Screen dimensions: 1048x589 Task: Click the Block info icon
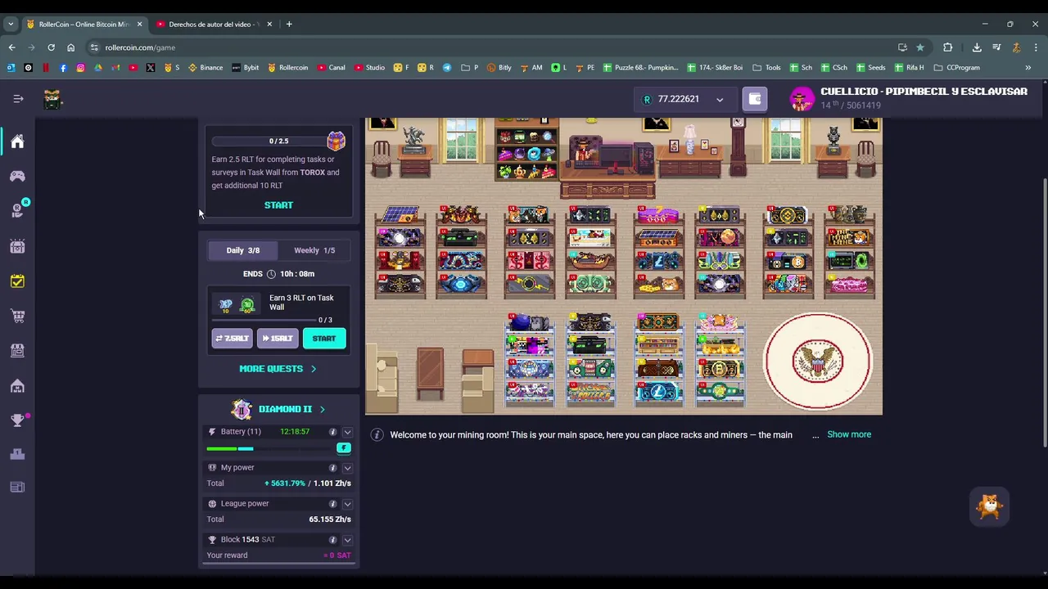click(332, 540)
